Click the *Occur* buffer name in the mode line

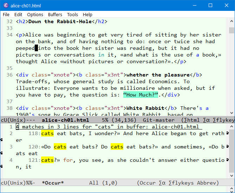tap(53, 183)
